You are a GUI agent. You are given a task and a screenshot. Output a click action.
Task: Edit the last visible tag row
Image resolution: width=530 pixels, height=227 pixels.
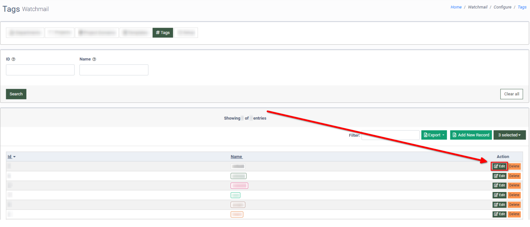click(x=499, y=214)
